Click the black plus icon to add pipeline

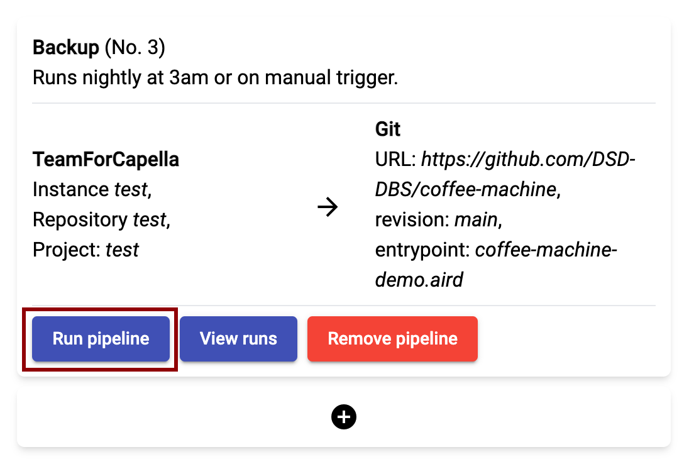344,417
